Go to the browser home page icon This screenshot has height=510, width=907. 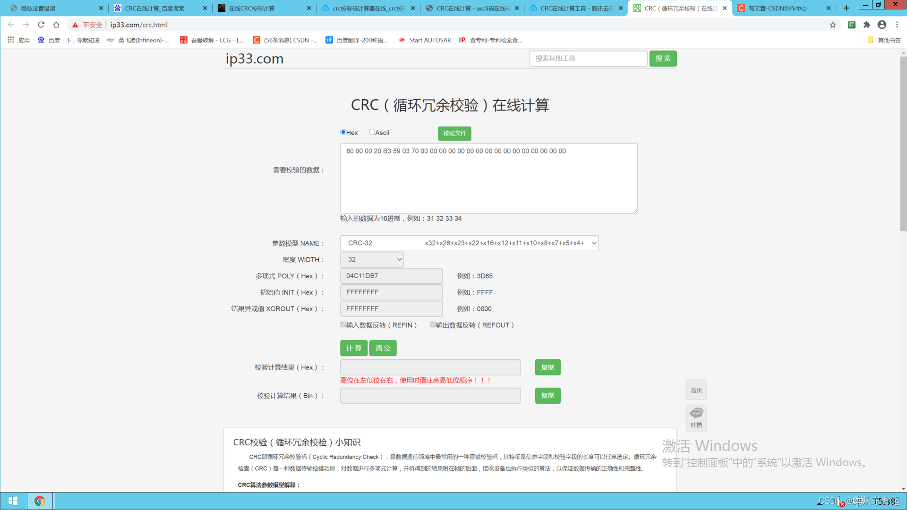56,25
